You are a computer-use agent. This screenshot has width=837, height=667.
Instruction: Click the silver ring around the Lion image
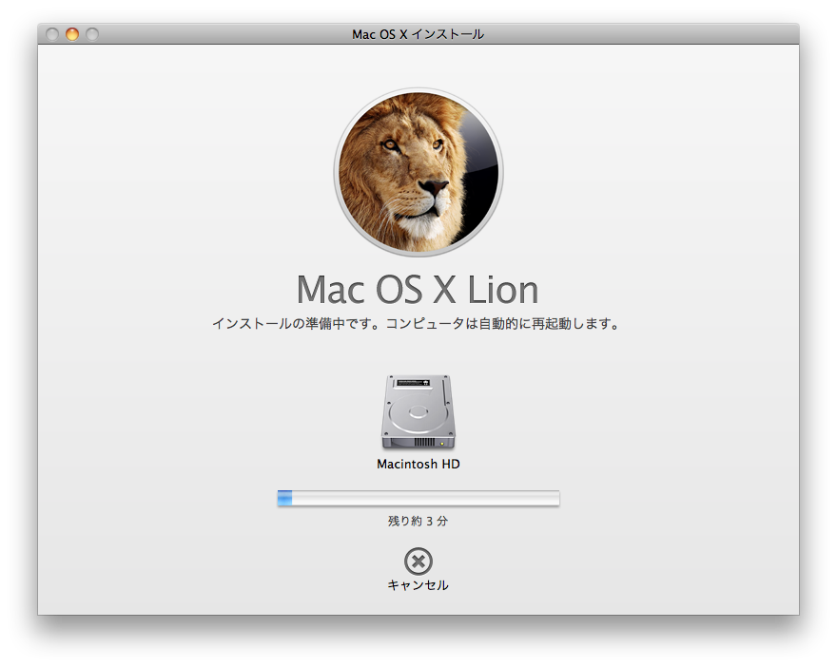[x=337, y=172]
